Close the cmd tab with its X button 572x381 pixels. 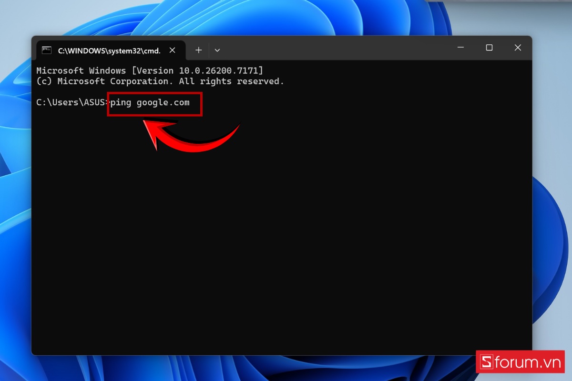(172, 50)
